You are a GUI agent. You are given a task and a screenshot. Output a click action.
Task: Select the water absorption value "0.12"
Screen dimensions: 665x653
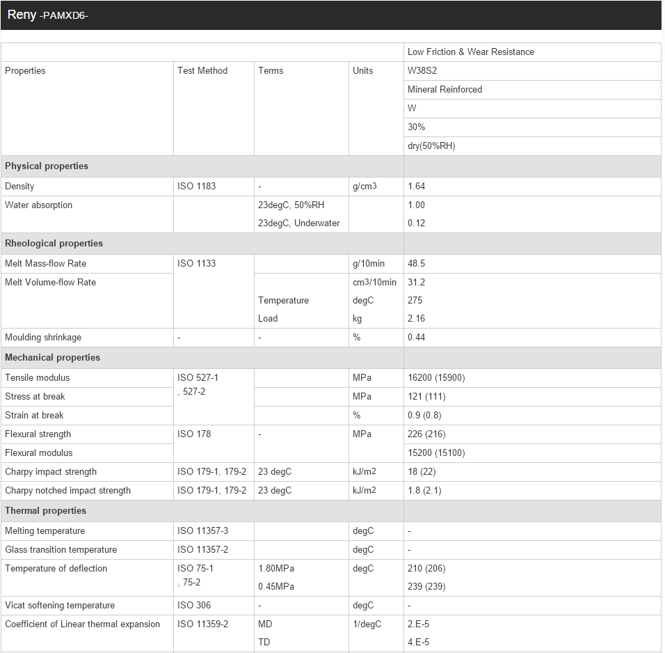pyautogui.click(x=416, y=223)
